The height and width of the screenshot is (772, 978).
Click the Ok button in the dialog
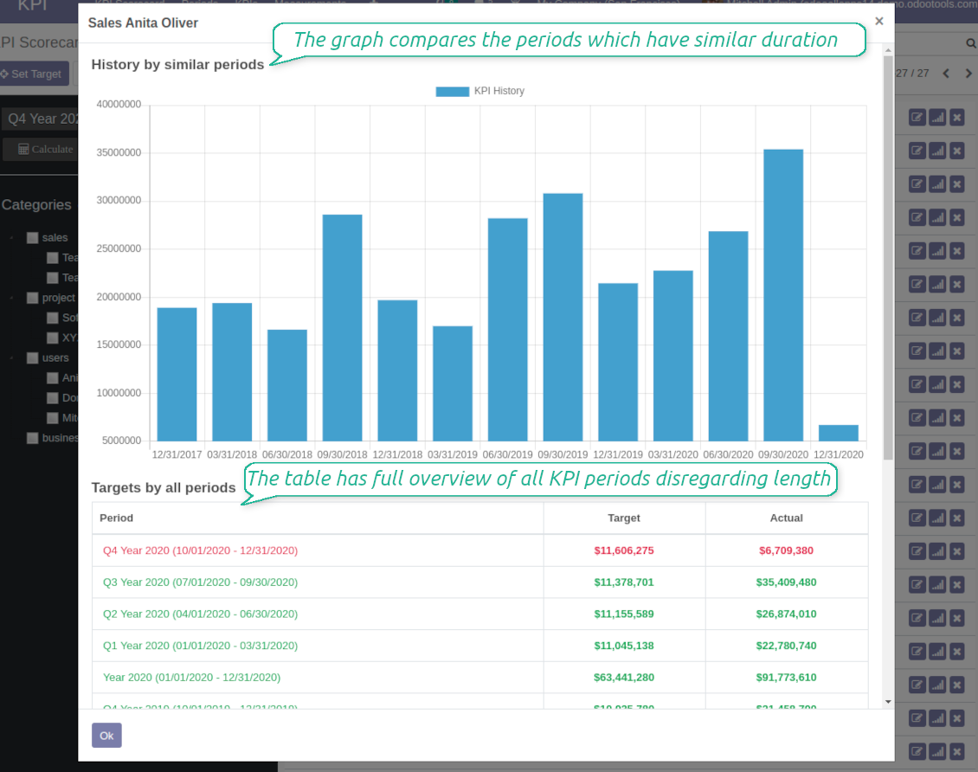coord(106,735)
